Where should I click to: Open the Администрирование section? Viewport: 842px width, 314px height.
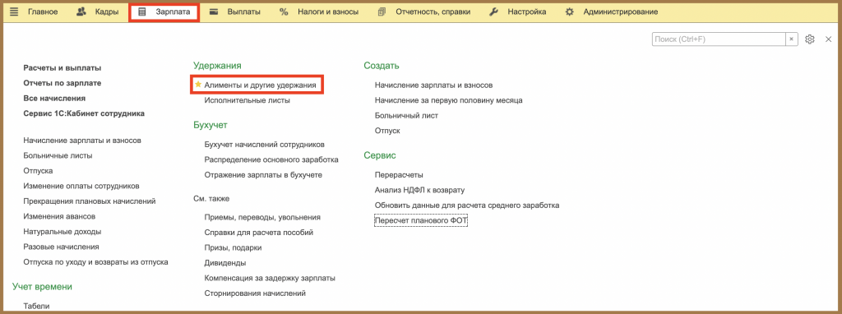click(x=621, y=12)
